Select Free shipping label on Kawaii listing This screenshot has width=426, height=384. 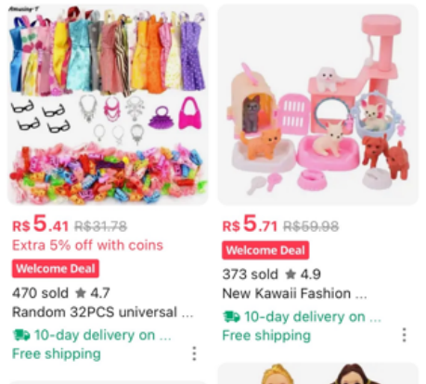266,335
